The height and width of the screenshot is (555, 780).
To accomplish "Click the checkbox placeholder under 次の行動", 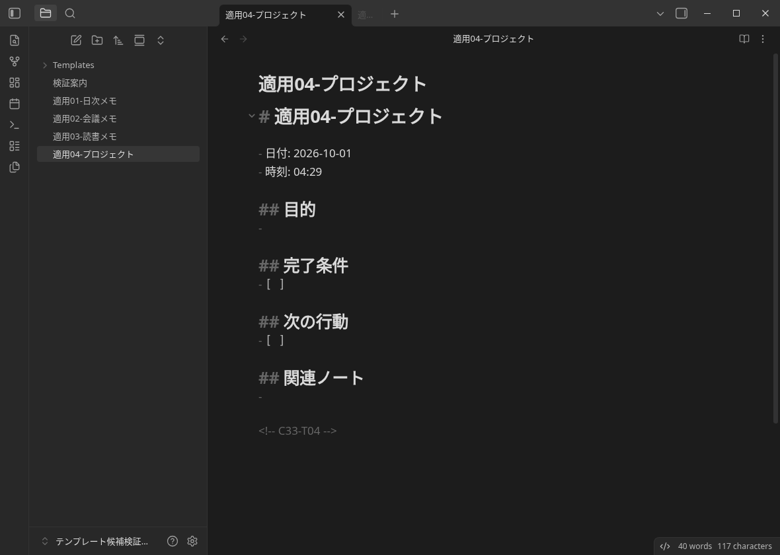I will click(275, 340).
